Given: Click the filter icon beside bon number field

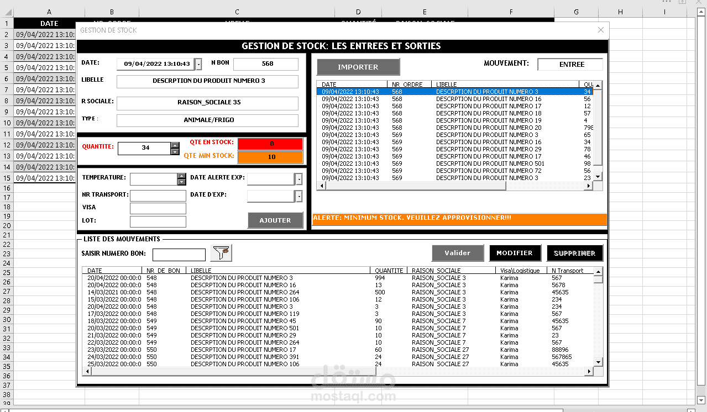Looking at the screenshot, I should tap(221, 253).
